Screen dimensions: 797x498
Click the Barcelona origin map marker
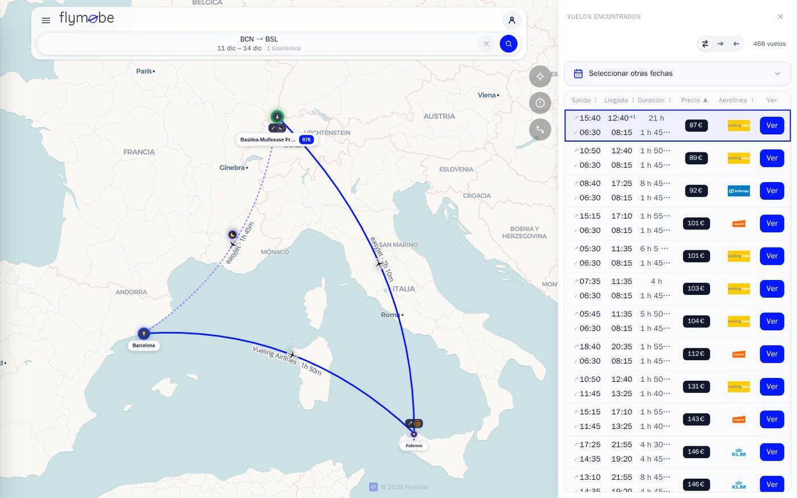143,334
